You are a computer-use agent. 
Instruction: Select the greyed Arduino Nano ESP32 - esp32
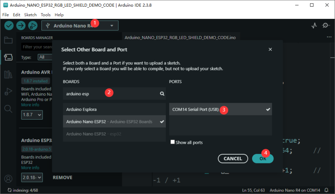[x=114, y=134]
